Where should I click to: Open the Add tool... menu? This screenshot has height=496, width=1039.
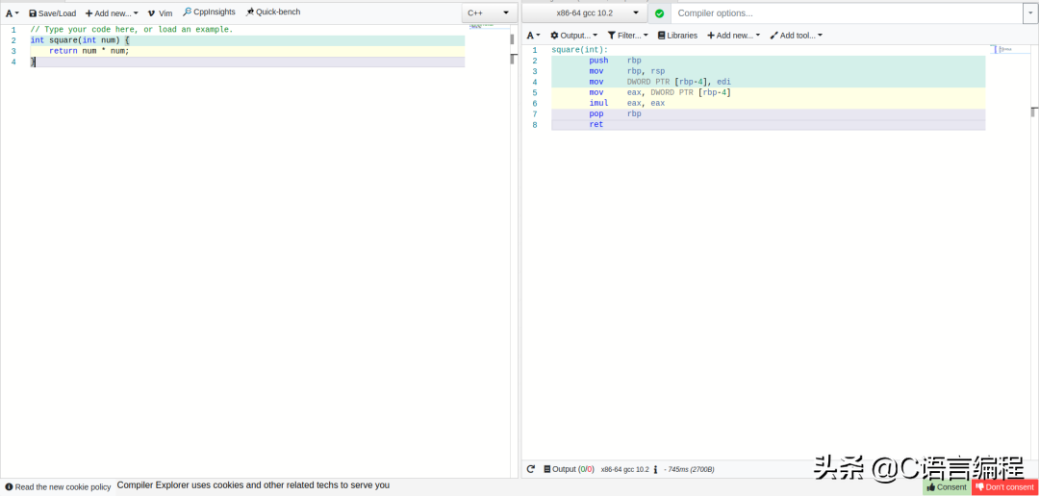point(796,36)
